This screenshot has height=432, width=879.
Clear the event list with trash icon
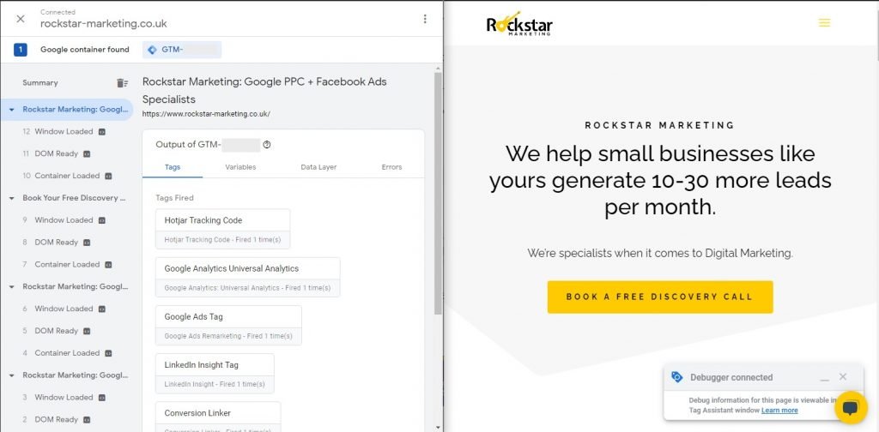tap(122, 83)
